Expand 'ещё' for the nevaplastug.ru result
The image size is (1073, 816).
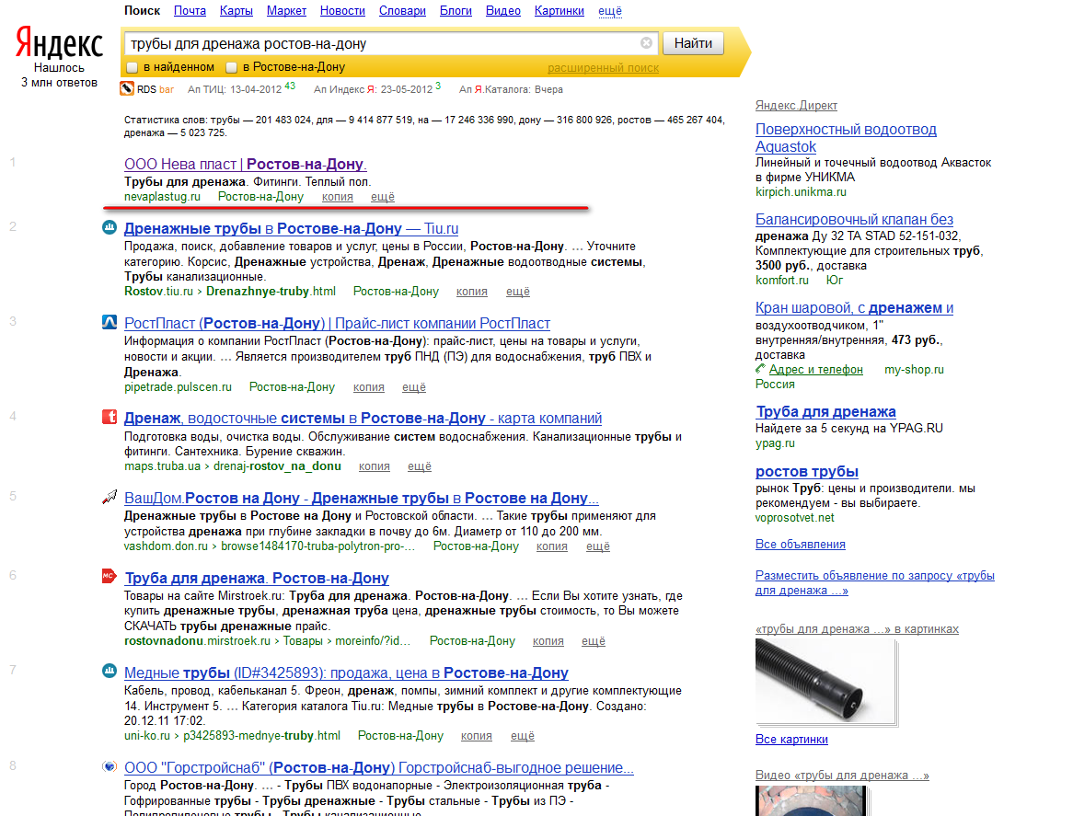(383, 197)
